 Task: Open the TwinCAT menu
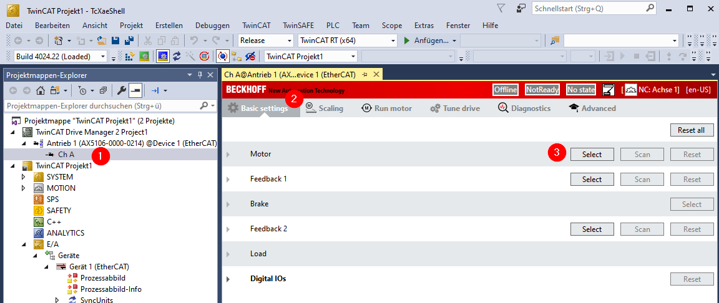click(x=256, y=26)
